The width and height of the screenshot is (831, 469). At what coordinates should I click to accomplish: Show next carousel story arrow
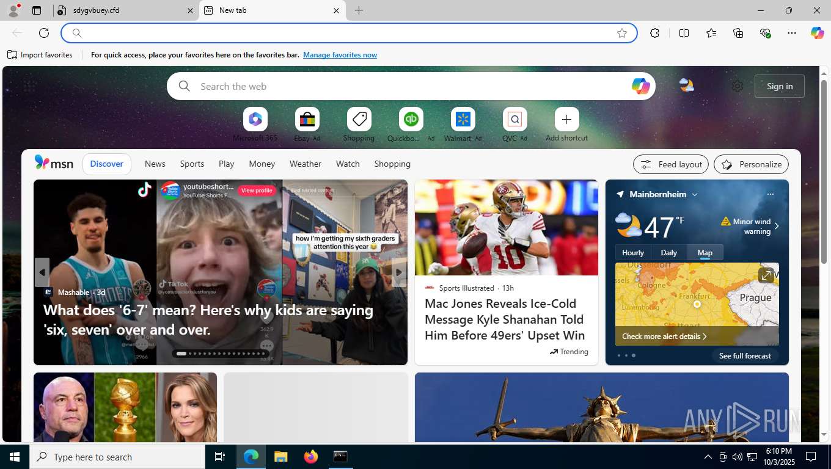click(398, 272)
